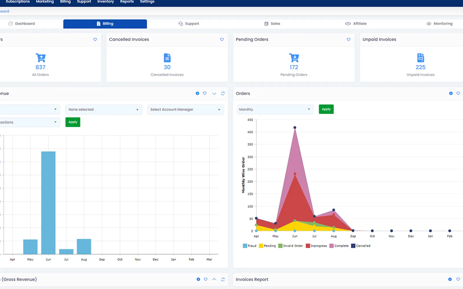Collapse the Revenue panel chevron

click(214, 93)
